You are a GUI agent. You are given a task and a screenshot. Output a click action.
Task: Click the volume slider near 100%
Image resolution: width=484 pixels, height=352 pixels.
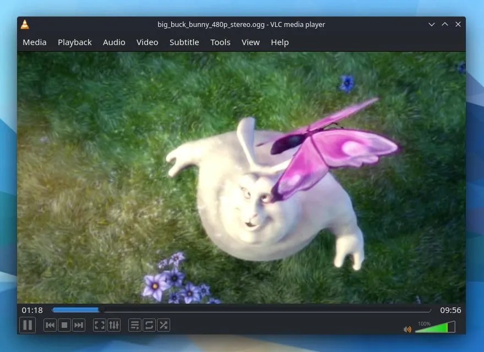[435, 327]
